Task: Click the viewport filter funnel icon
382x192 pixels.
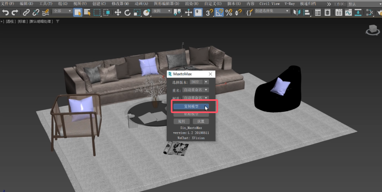Action: coord(57,22)
